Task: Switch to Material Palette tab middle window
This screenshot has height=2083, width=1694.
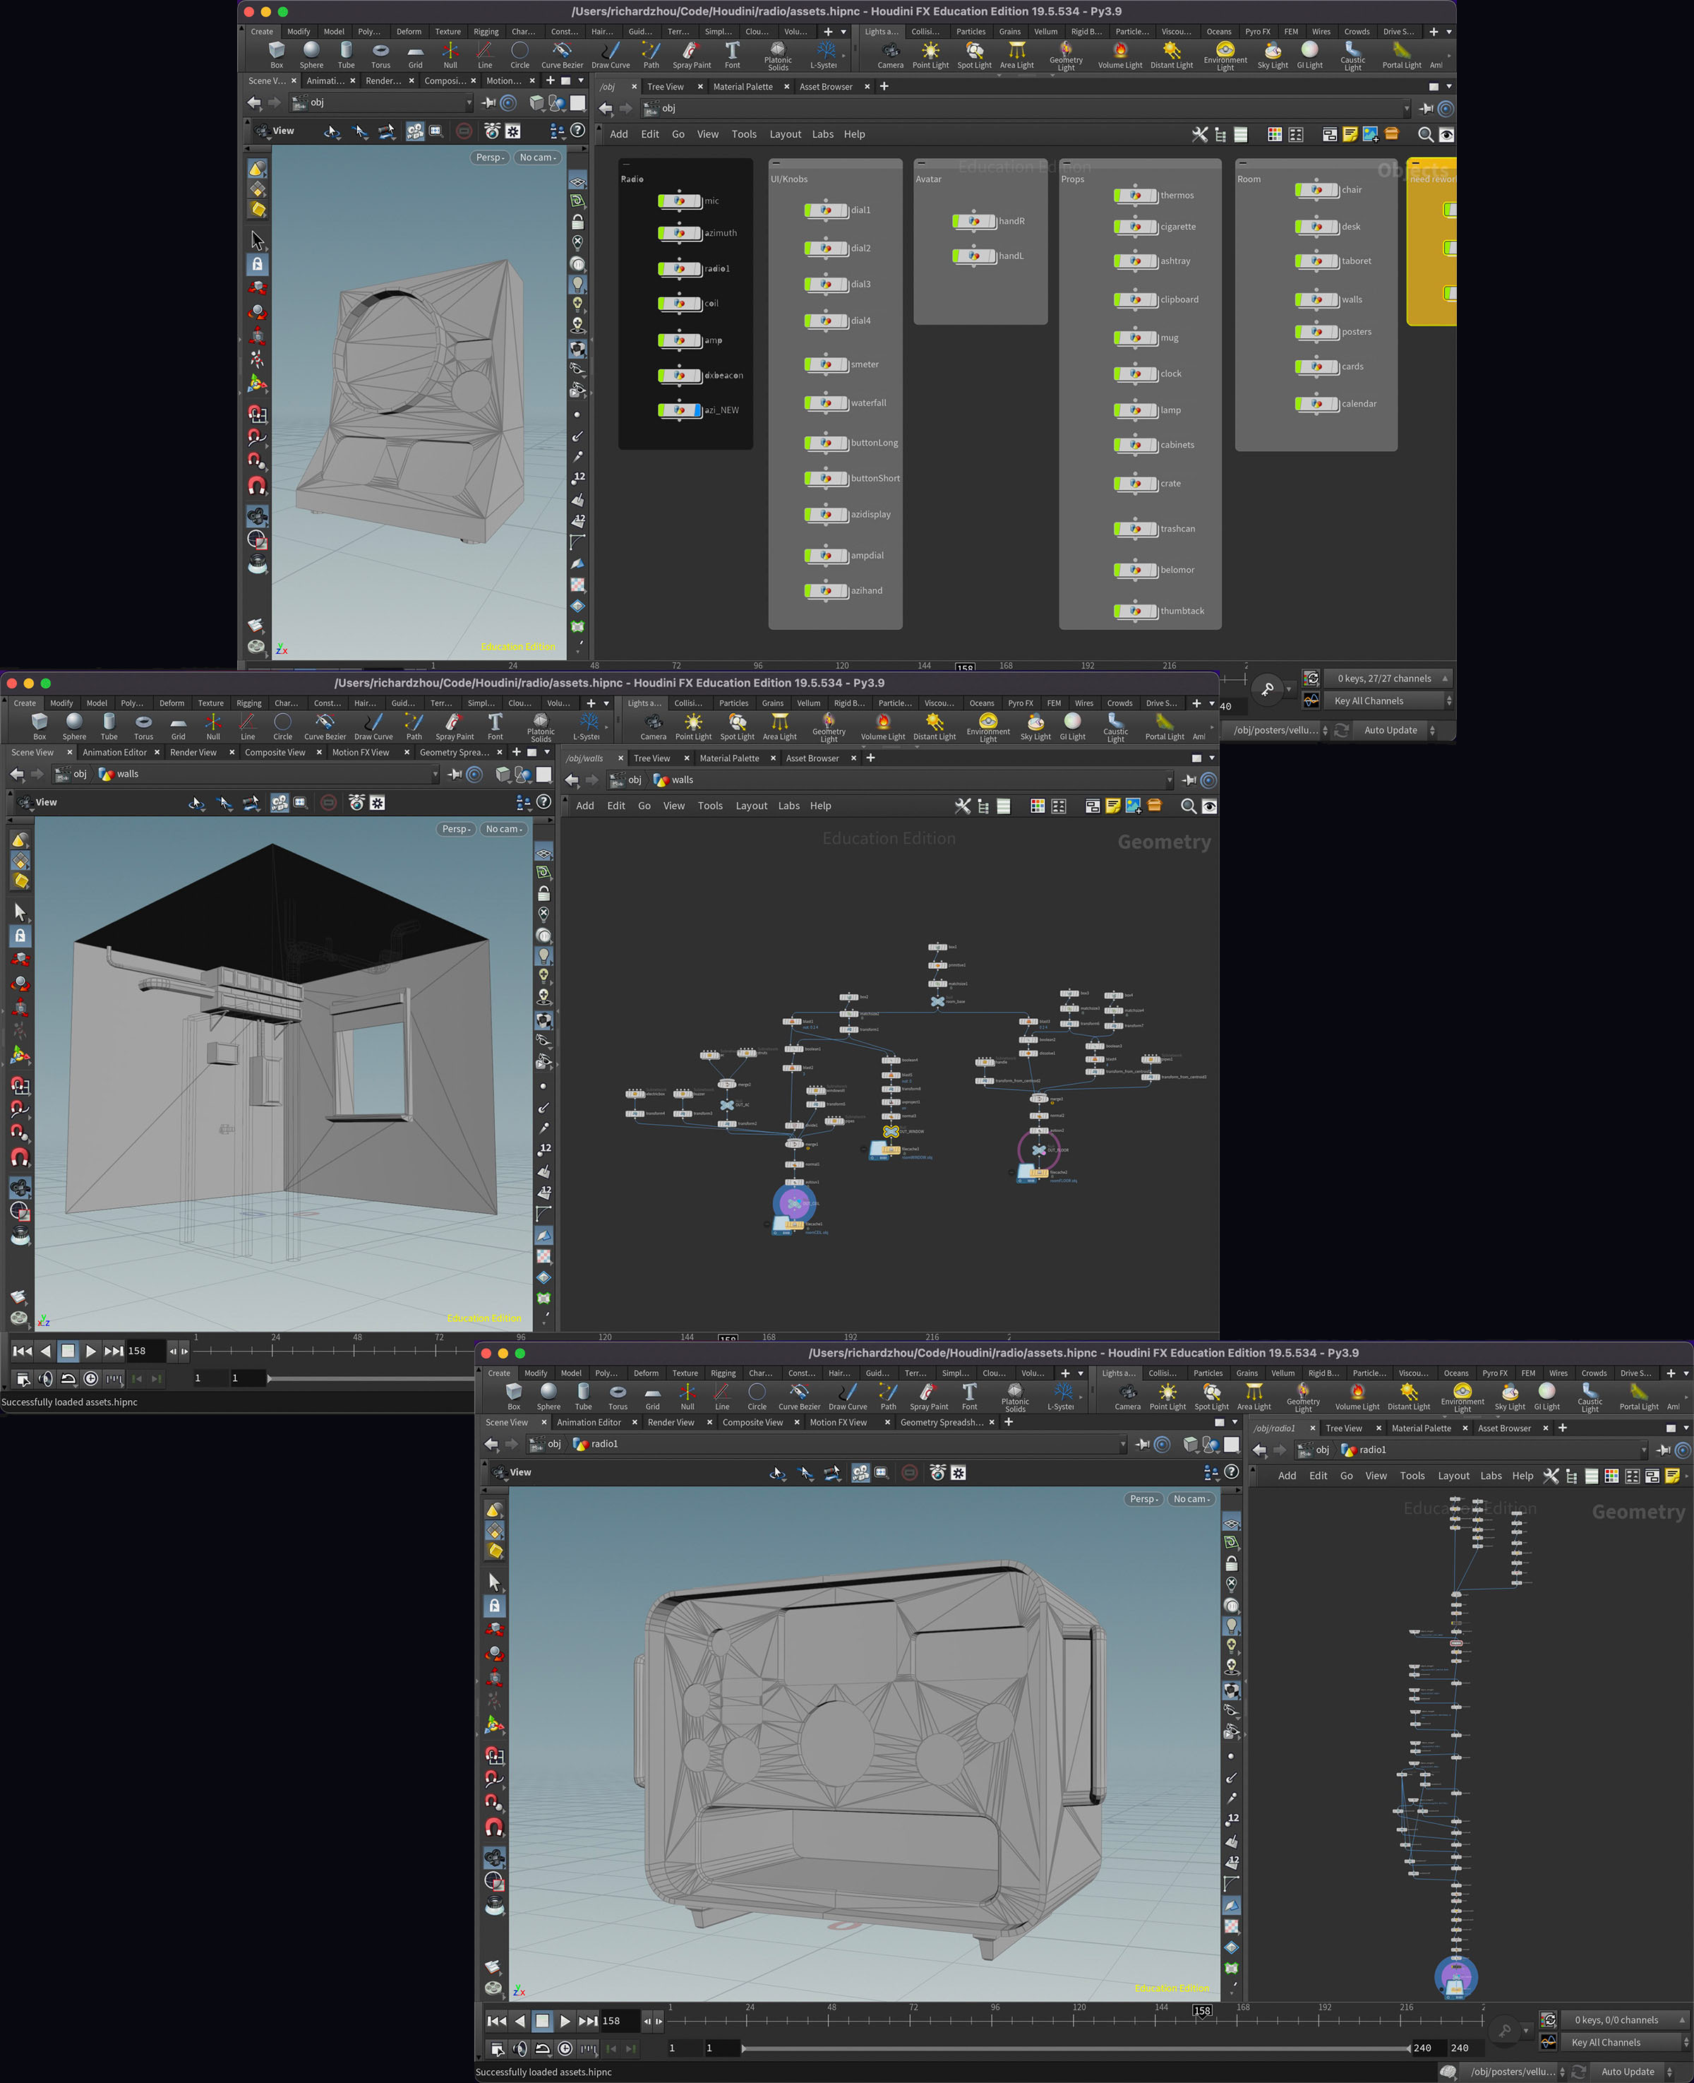Action: 729,758
